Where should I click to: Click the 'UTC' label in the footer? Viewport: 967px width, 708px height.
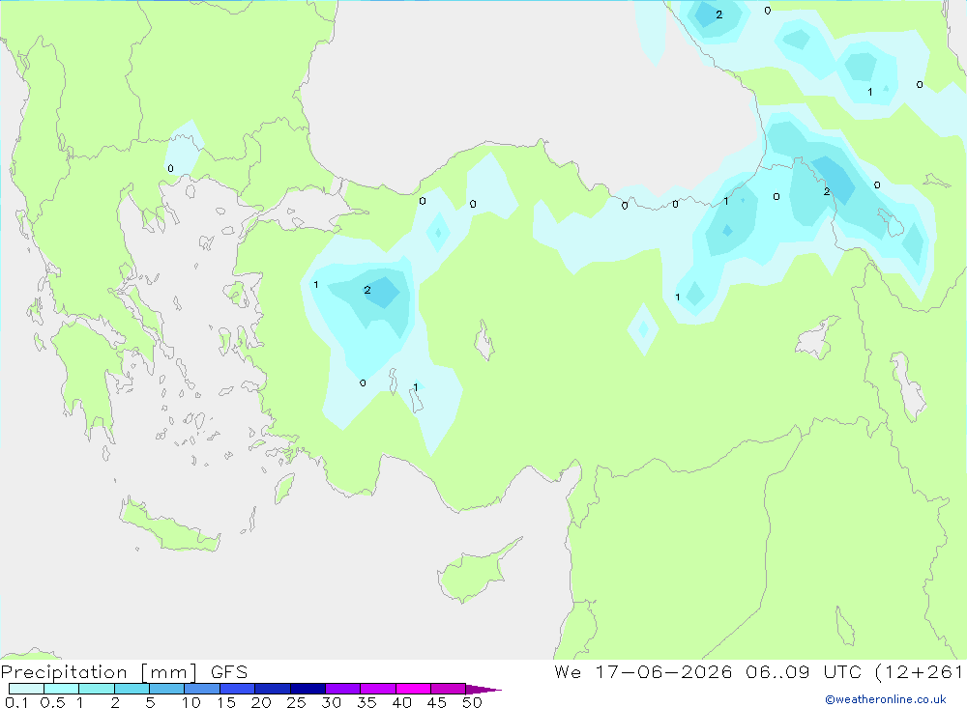[x=842, y=671]
